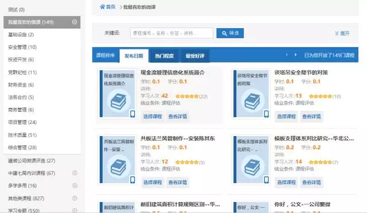367x213 pixels.
Task: Click 查看详情 for 共板法兰风管制作
Action: tap(178, 183)
